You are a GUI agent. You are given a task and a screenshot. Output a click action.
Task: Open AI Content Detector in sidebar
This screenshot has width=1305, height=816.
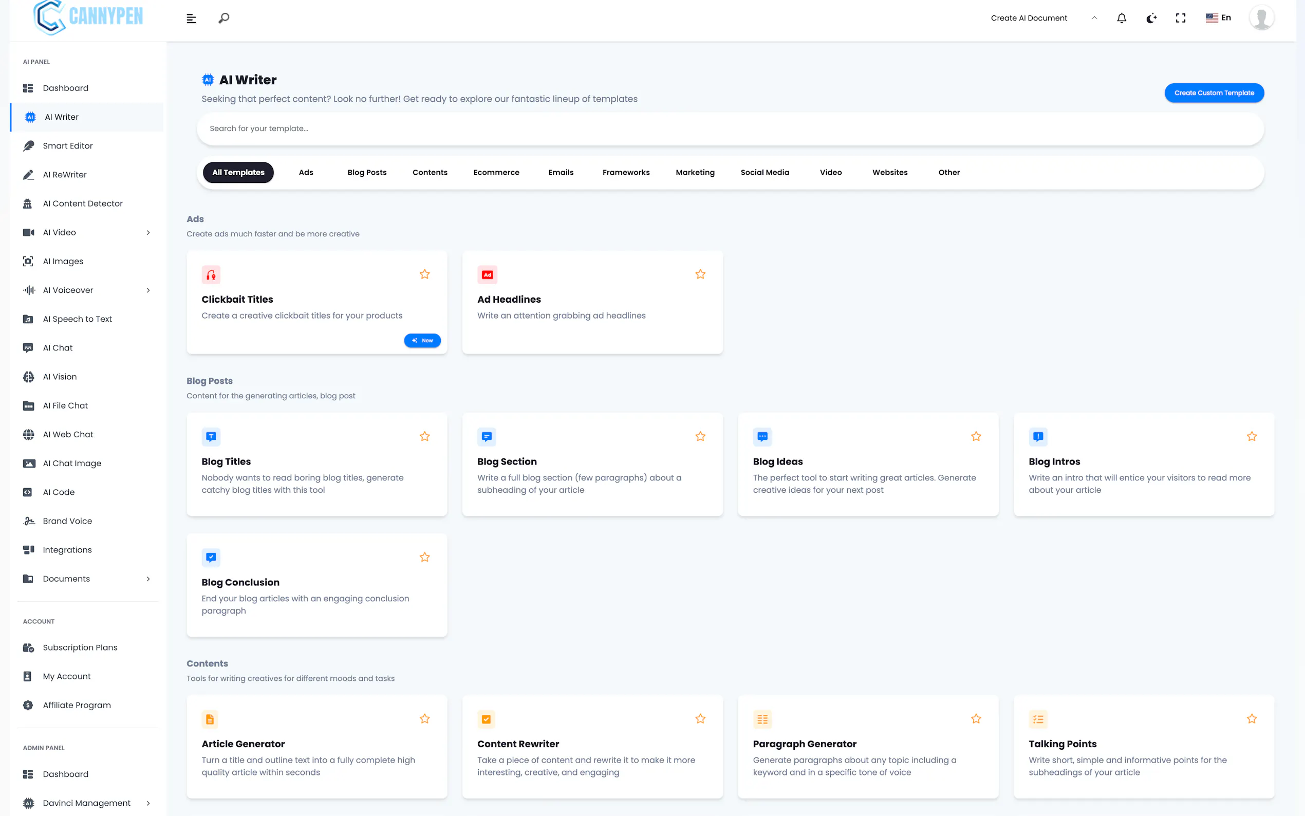[x=83, y=203]
